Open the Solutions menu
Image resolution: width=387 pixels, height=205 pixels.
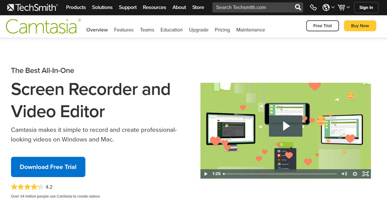tap(102, 7)
